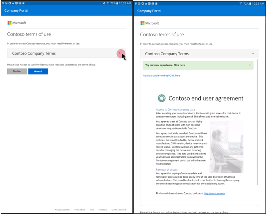Tap the warning triangle status icon on left screen
This screenshot has height=214, width=266.
(x=13, y=3)
